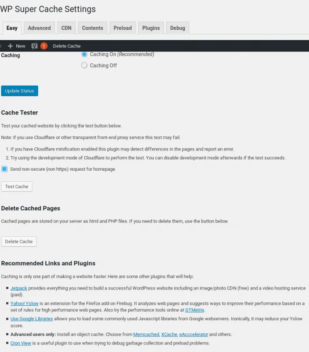The height and width of the screenshot is (352, 309).
Task: Switch to the Plugins tab
Action: [x=151, y=28]
